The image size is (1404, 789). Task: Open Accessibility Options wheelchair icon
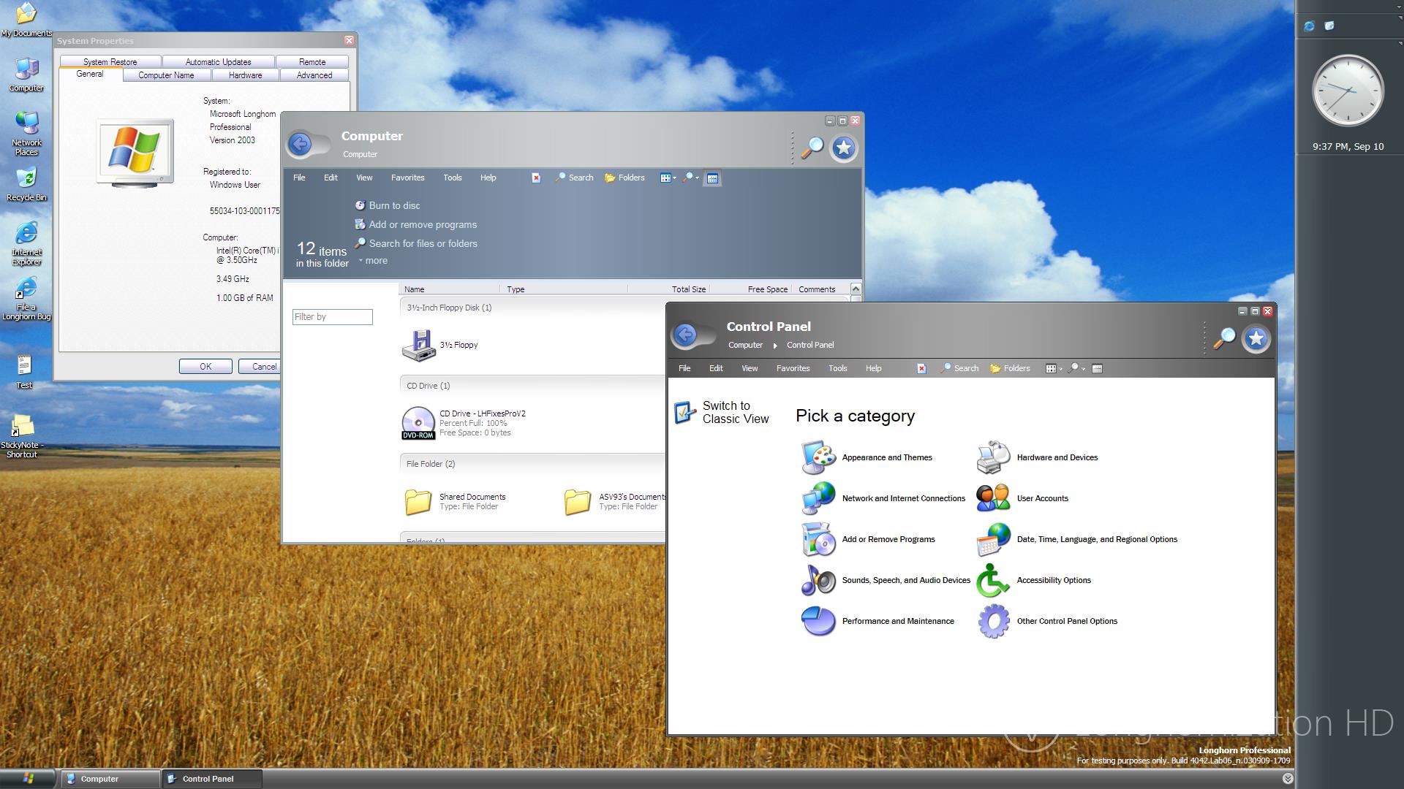993,580
